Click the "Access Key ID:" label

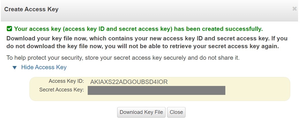tap(66, 81)
